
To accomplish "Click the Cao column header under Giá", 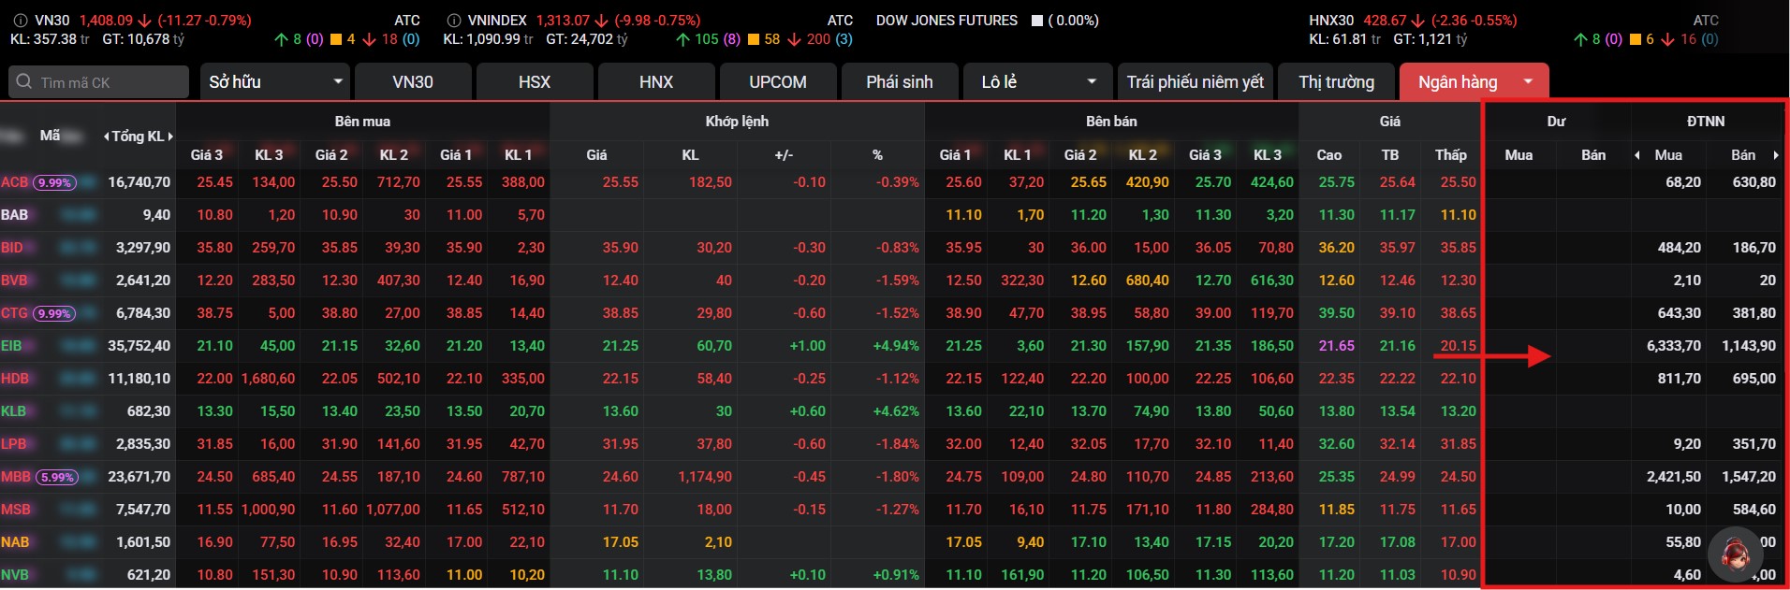I will (1329, 155).
